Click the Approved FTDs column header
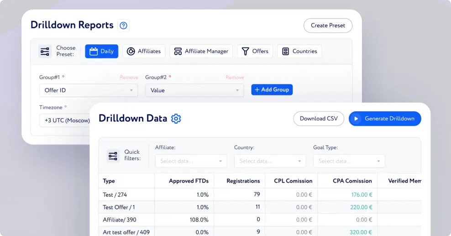This screenshot has height=236, width=451. [189, 181]
